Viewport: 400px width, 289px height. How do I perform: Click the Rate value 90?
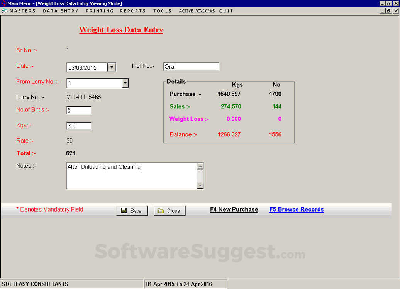pos(69,141)
